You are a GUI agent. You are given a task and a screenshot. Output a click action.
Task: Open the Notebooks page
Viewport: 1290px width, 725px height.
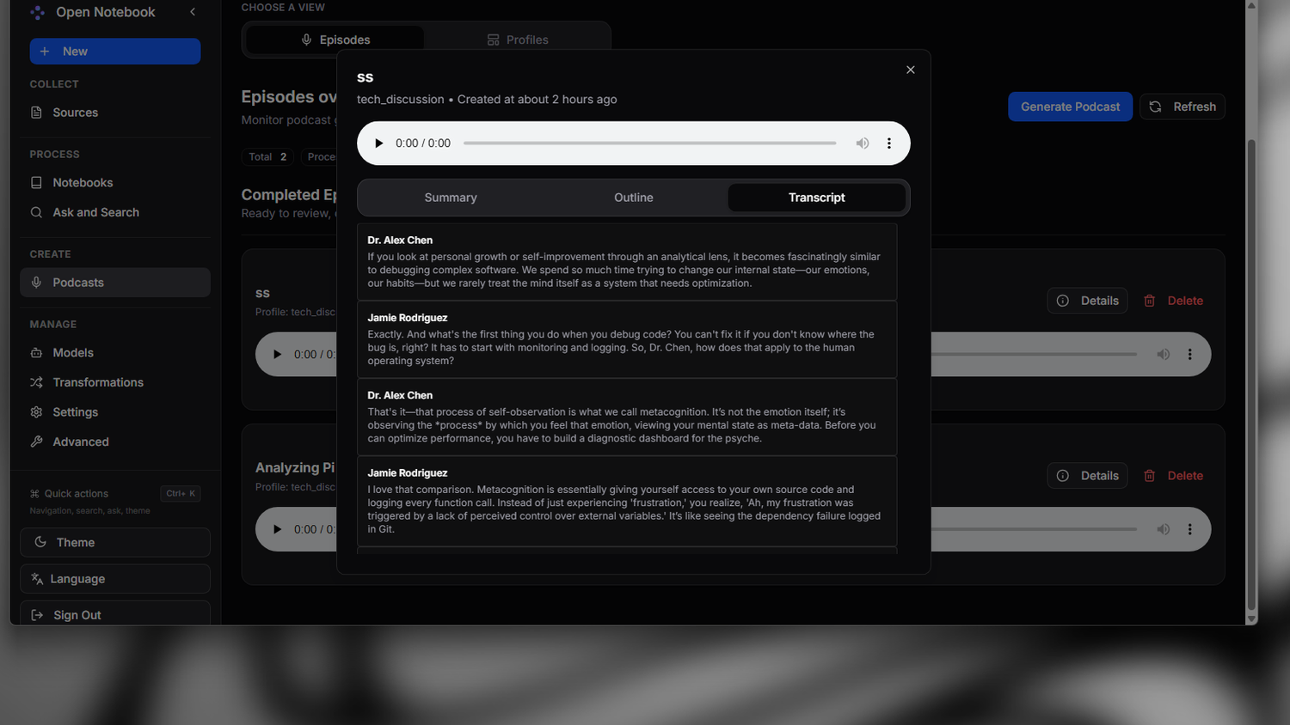(x=115, y=183)
